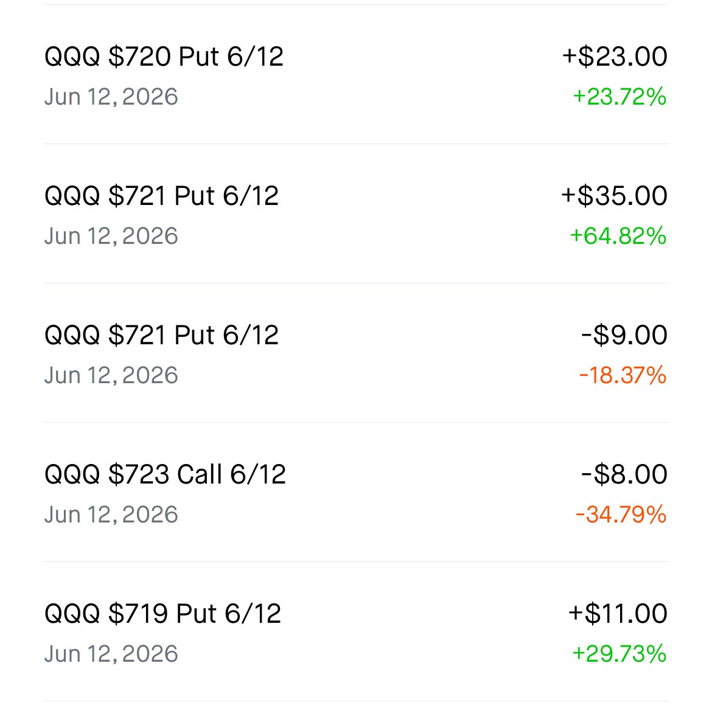Tap the date under QQQ $719 Put
The width and height of the screenshot is (712, 711).
pyautogui.click(x=111, y=654)
